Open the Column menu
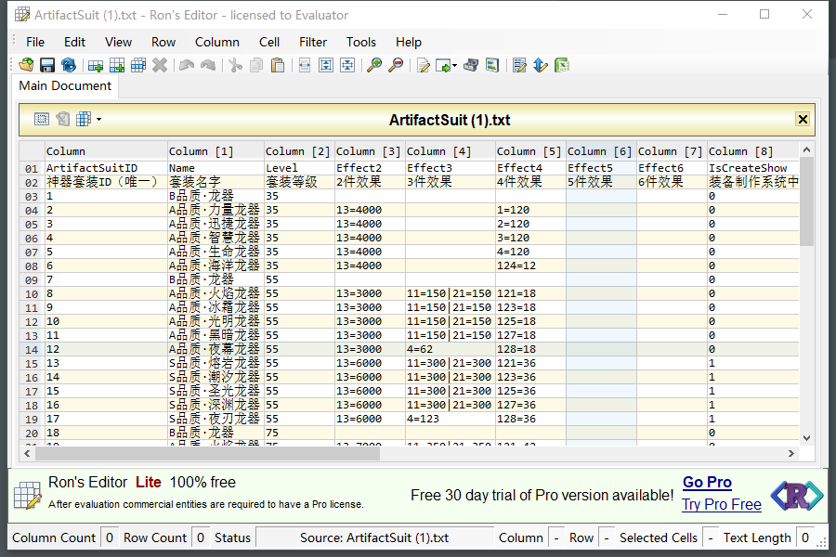The image size is (836, 557). [x=217, y=42]
